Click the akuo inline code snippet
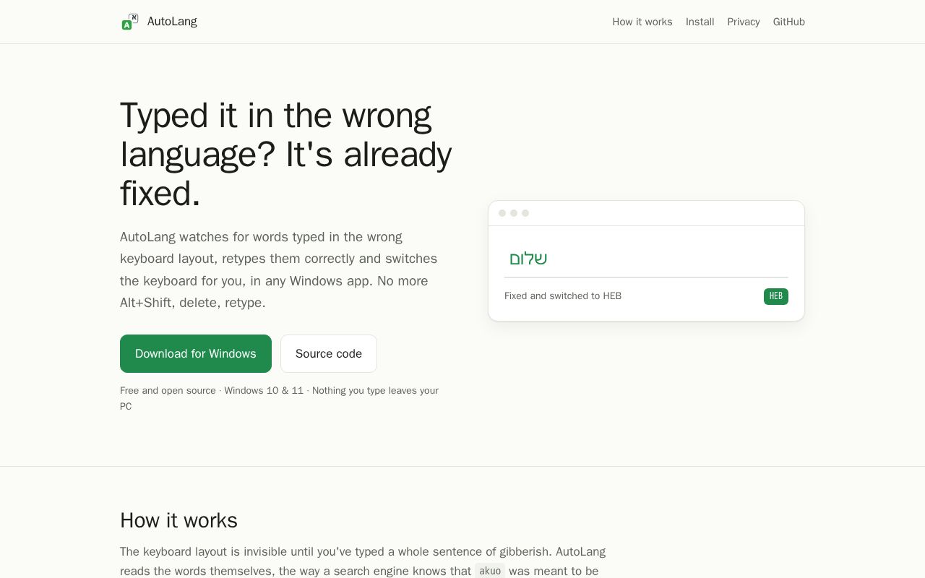 [x=490, y=571]
